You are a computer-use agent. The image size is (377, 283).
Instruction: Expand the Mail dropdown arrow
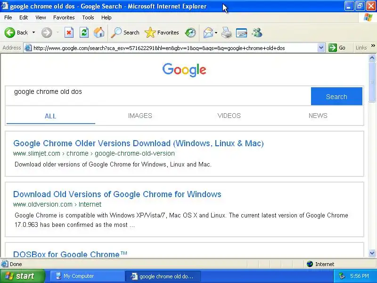click(x=216, y=33)
